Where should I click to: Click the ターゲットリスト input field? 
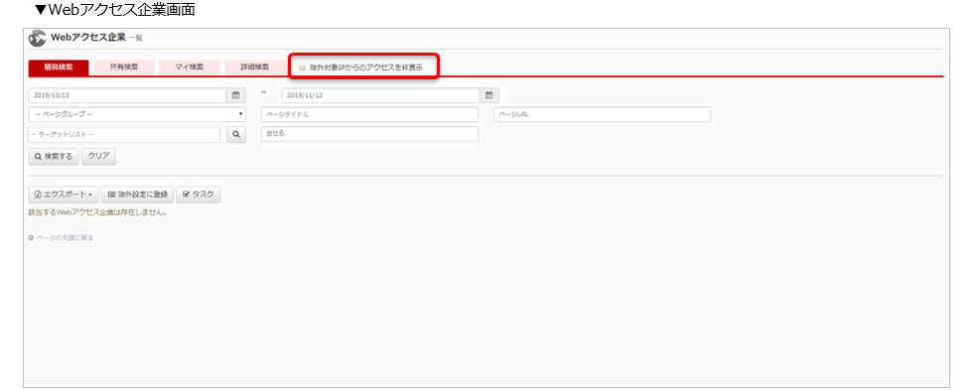point(124,134)
